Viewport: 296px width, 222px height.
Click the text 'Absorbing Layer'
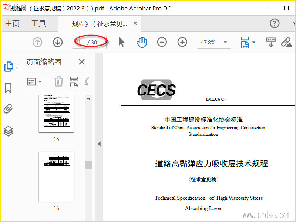(203, 208)
